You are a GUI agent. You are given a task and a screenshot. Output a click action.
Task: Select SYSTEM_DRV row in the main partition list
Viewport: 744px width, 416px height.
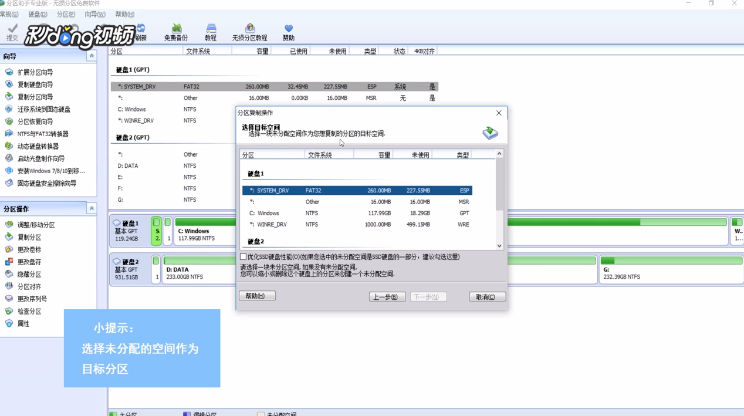tap(274, 86)
